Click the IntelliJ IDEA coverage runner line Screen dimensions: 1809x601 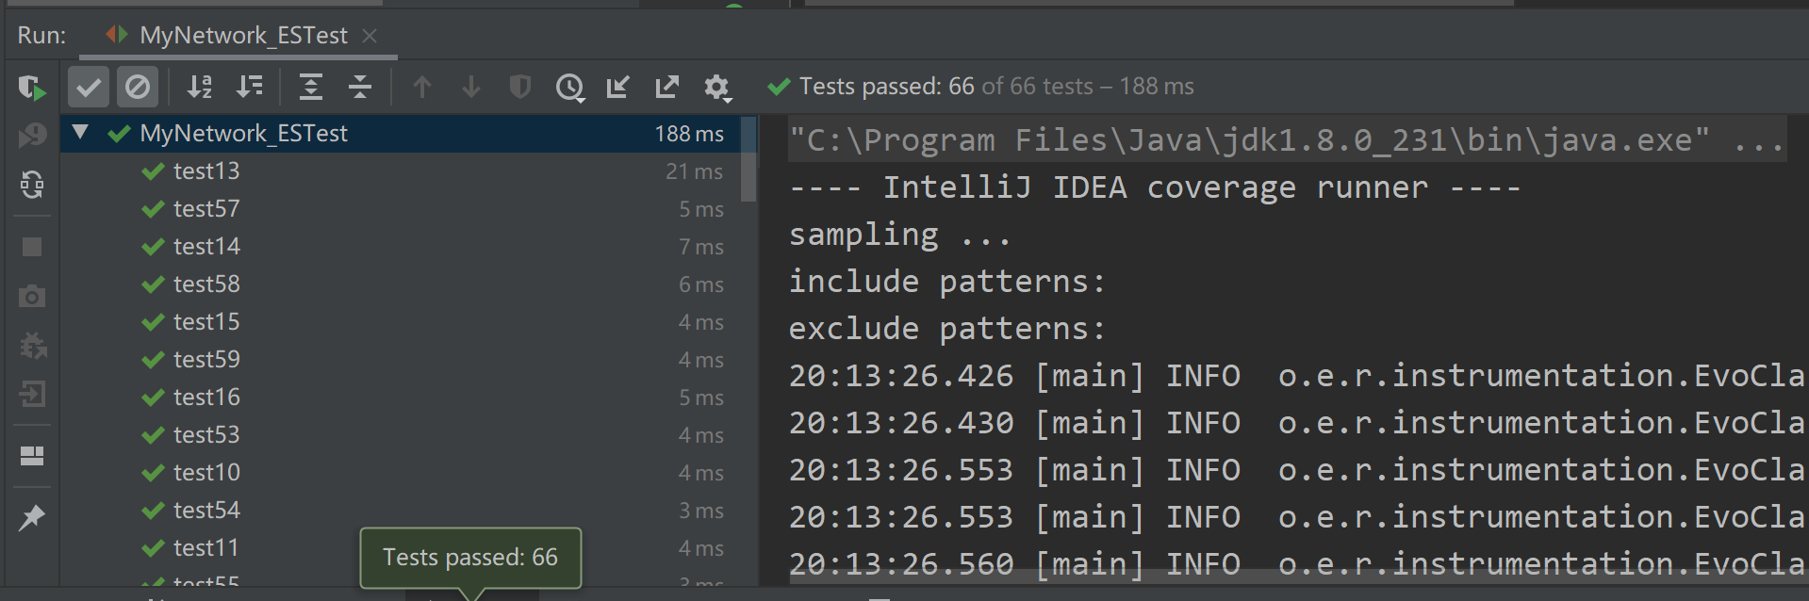pos(1155,187)
